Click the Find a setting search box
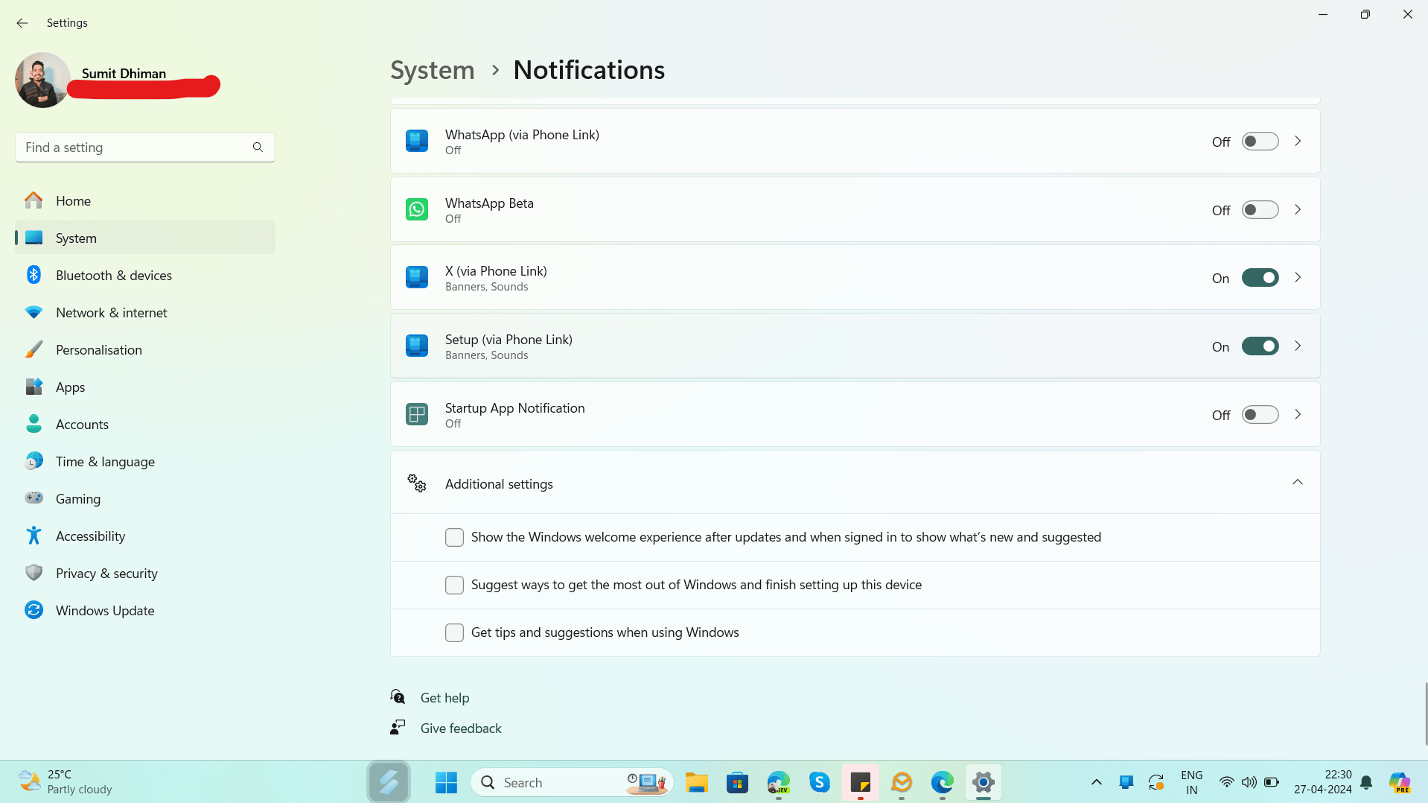 tap(145, 147)
